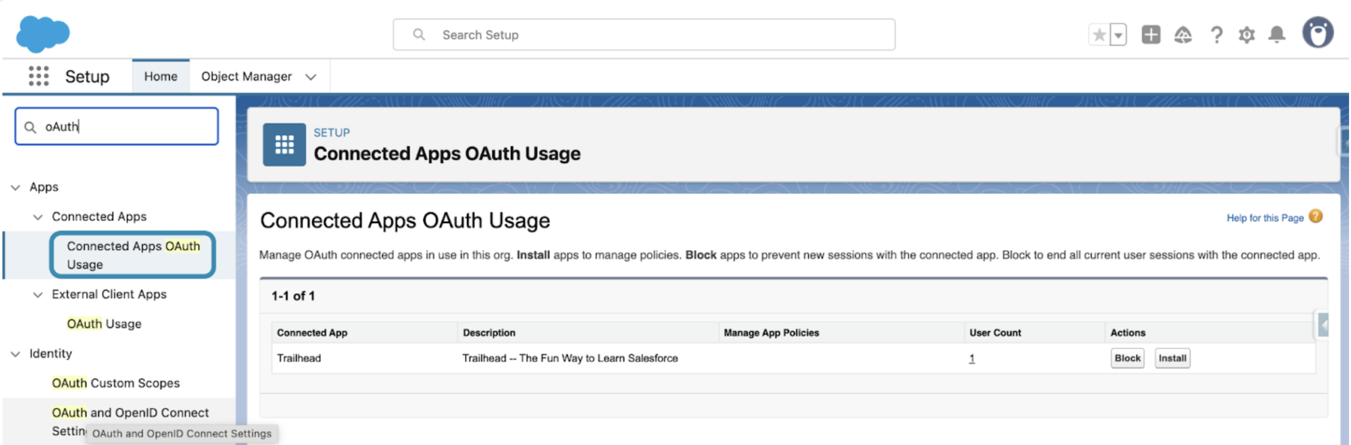Open the Help for this Page link
This screenshot has width=1351, height=445.
1265,217
